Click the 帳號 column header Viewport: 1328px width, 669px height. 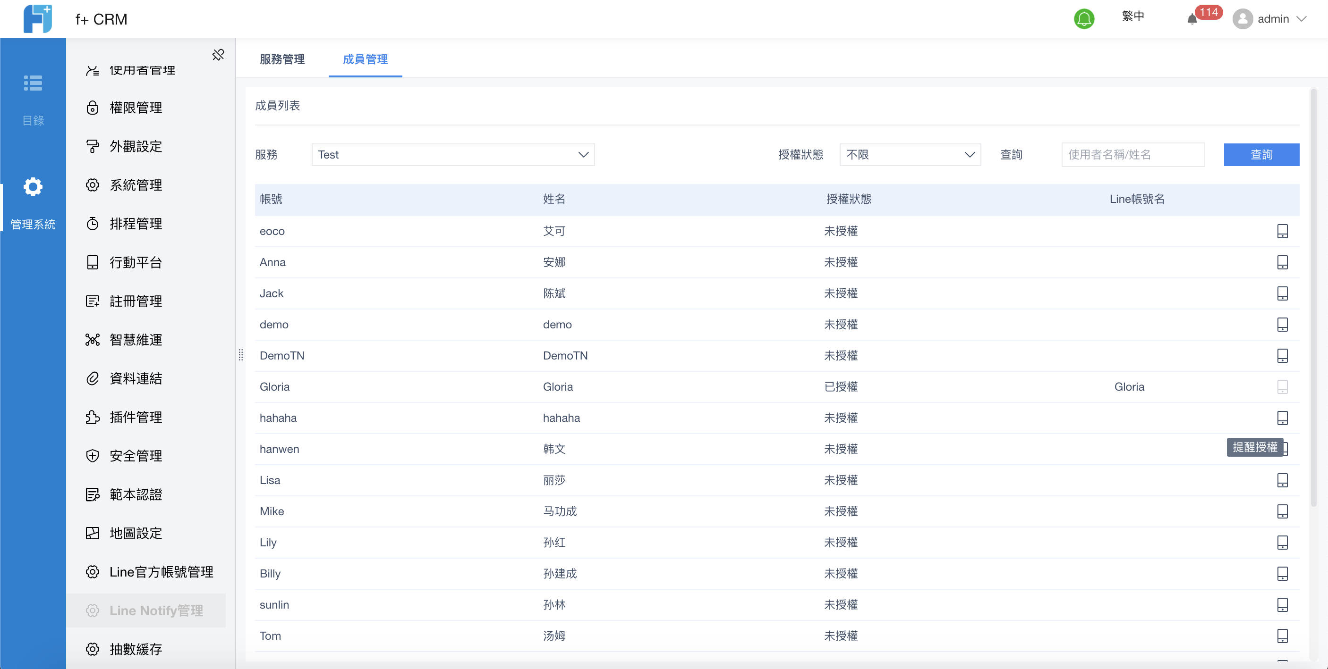(271, 199)
